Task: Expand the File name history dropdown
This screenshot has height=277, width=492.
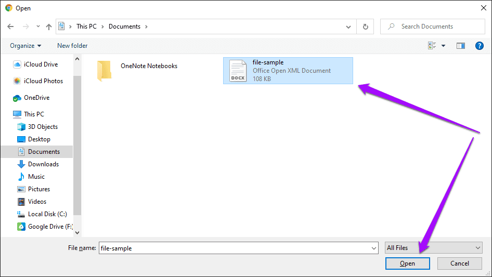Action: click(x=374, y=248)
